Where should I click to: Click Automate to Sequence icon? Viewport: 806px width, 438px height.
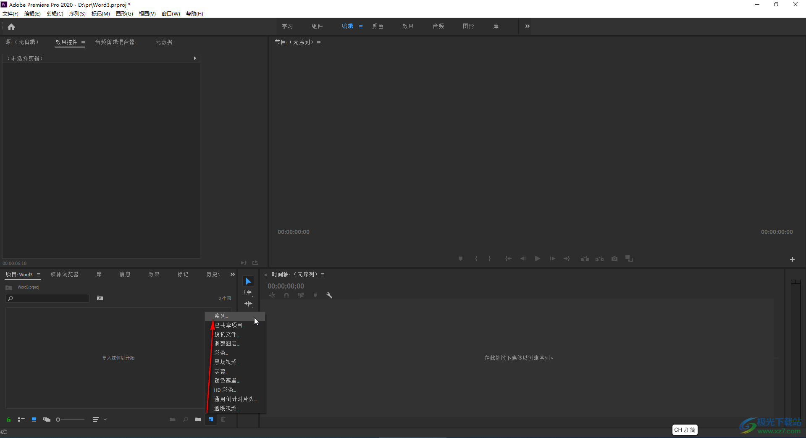[x=173, y=419]
